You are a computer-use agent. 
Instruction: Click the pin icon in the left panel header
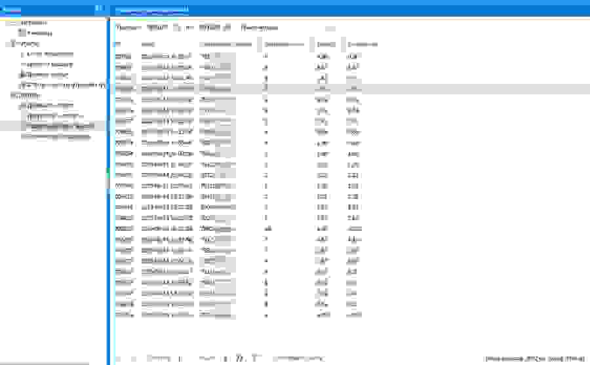coord(98,9)
